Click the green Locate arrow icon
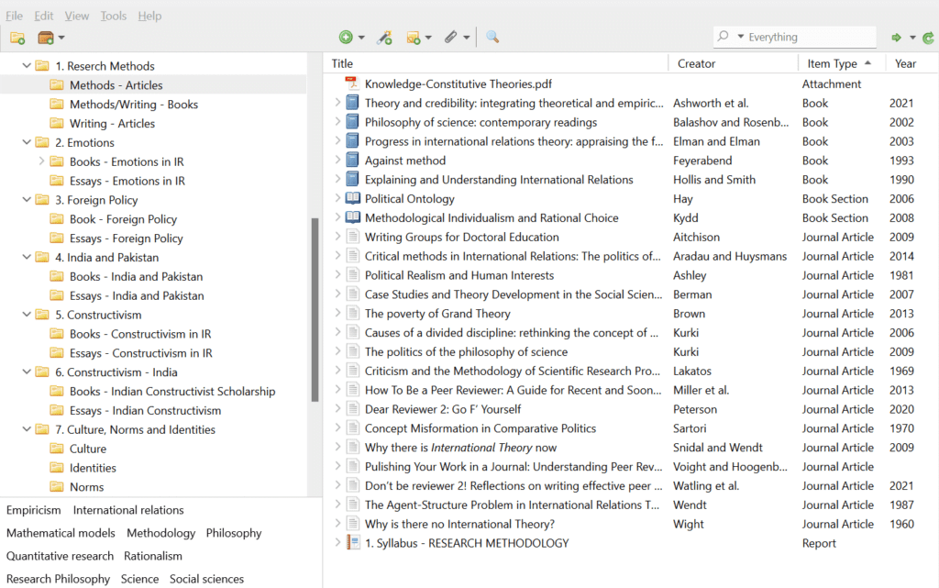The image size is (939, 588). [x=897, y=38]
